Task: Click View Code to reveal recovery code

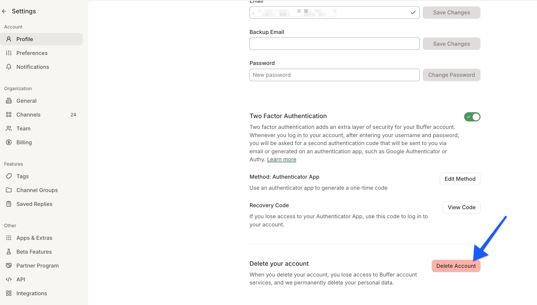Action: 461,207
